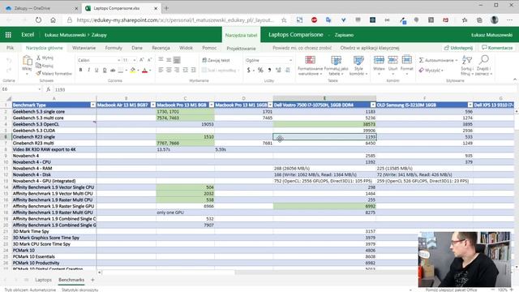The image size is (519, 292).
Task: Open filter dropdown for OLD Samsung column
Action: (x=470, y=105)
